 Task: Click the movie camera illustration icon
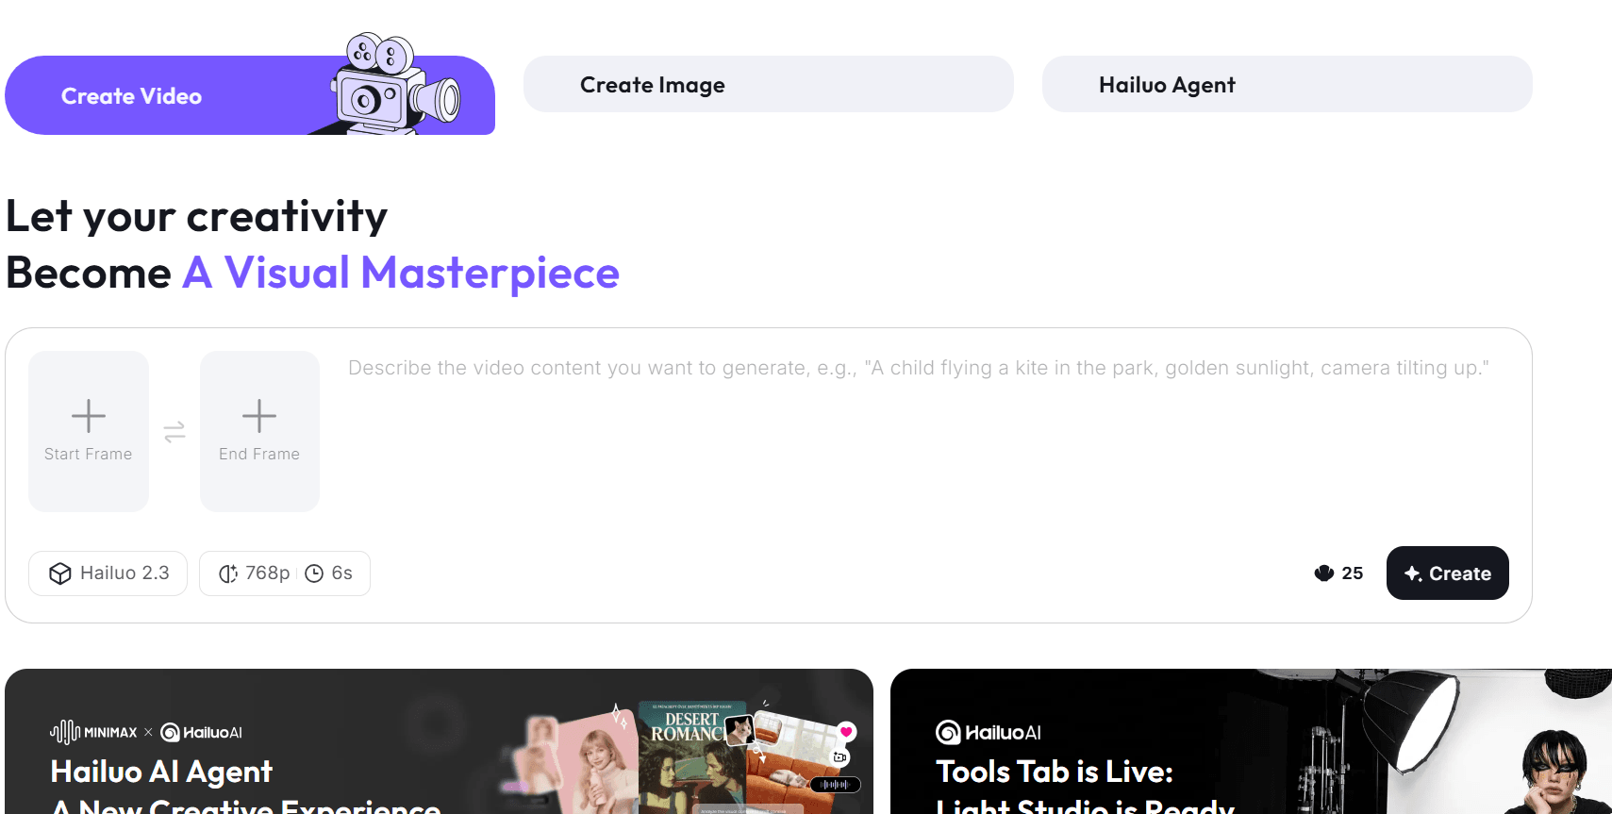395,83
